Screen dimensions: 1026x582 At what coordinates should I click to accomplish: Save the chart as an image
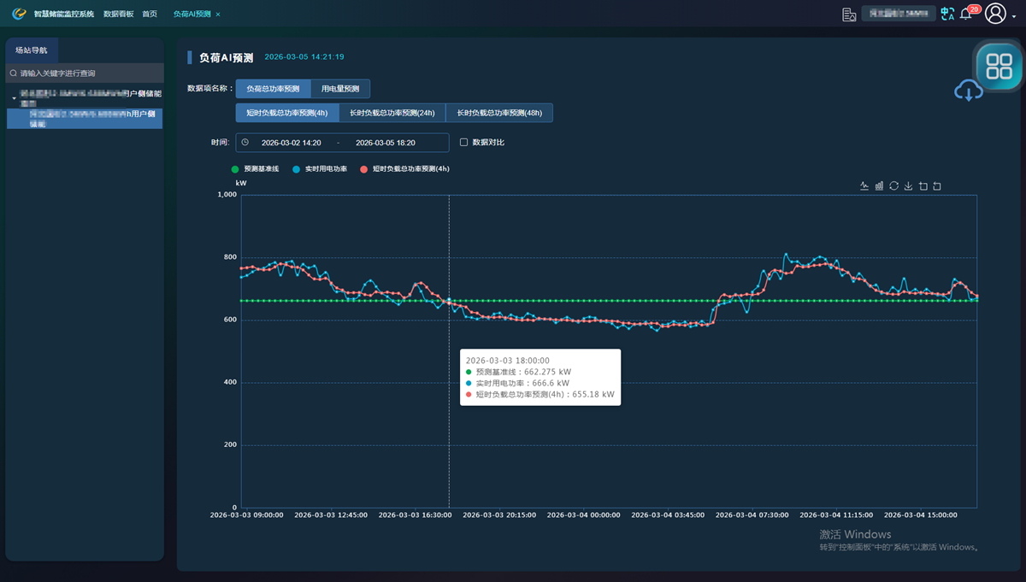tap(908, 185)
